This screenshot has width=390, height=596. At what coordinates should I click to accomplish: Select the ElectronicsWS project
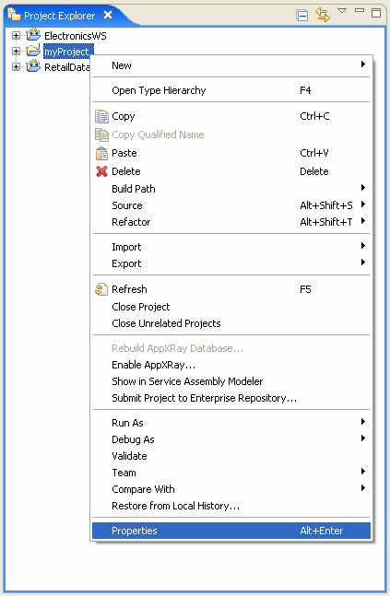76,36
